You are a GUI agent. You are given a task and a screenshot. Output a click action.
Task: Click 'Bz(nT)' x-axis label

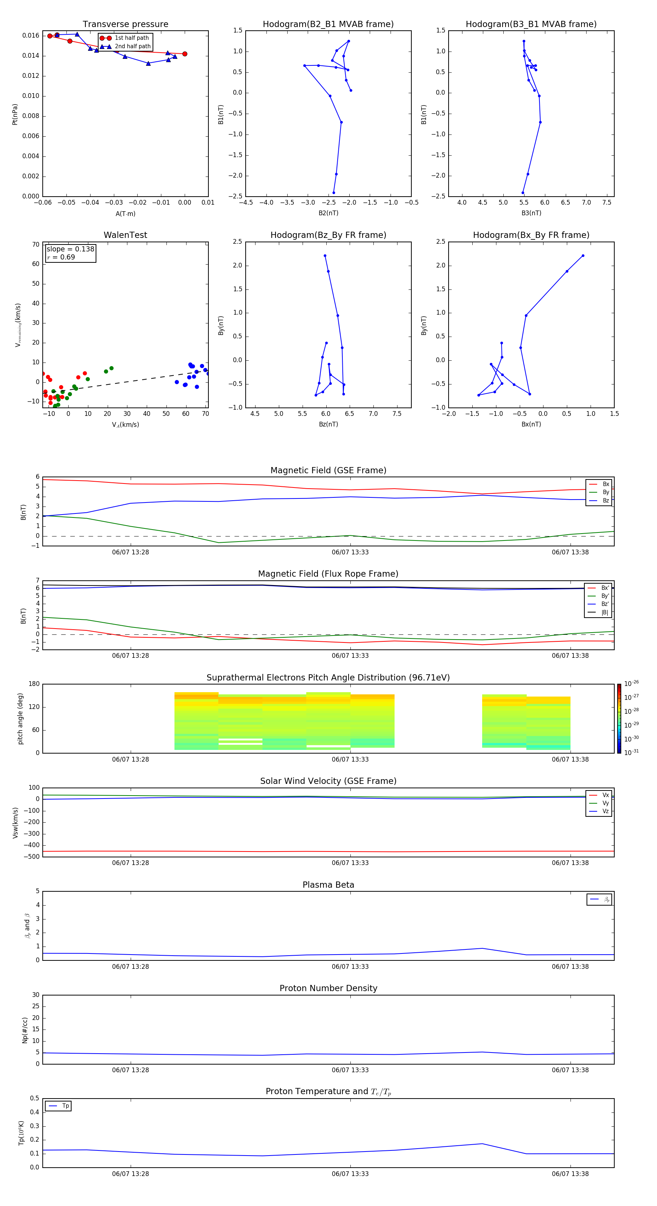pos(328,424)
